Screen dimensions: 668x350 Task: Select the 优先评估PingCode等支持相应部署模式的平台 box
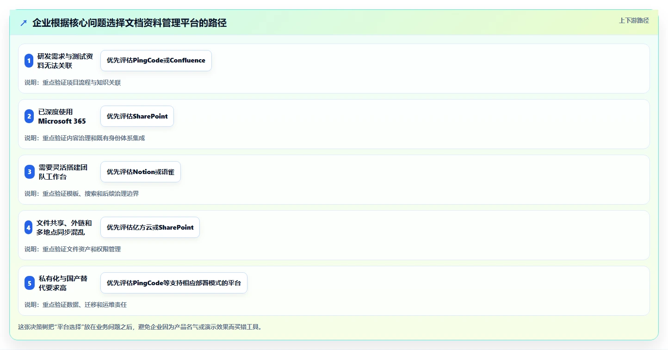(174, 283)
